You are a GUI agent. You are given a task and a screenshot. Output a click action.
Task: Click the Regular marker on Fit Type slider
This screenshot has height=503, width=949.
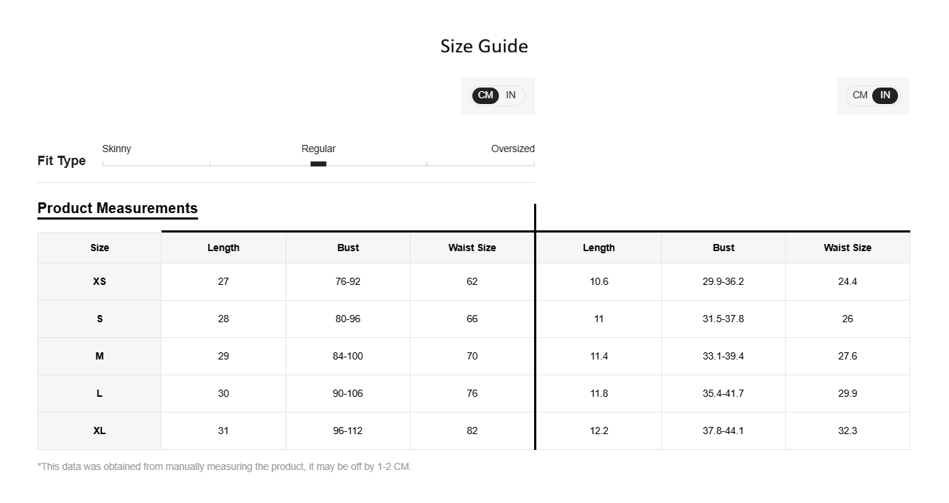point(318,164)
